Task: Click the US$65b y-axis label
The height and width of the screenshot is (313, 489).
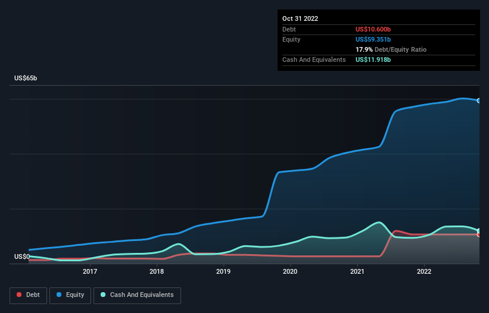Action: tap(26, 78)
